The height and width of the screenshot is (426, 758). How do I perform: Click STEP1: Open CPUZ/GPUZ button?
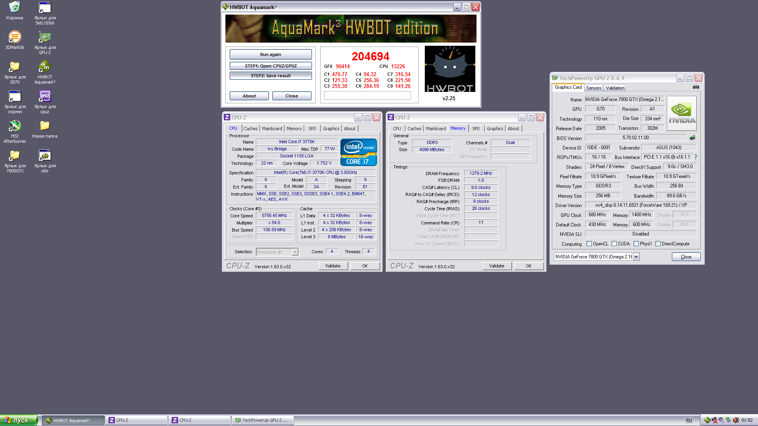point(270,66)
